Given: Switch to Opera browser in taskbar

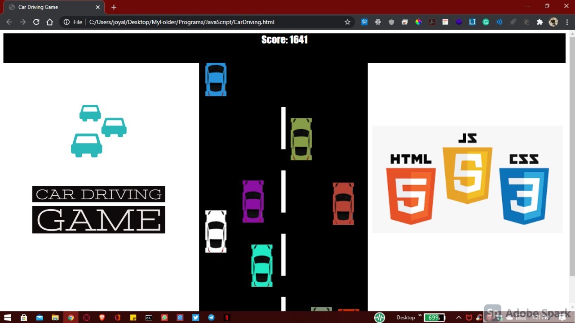Looking at the screenshot, I should 86,317.
